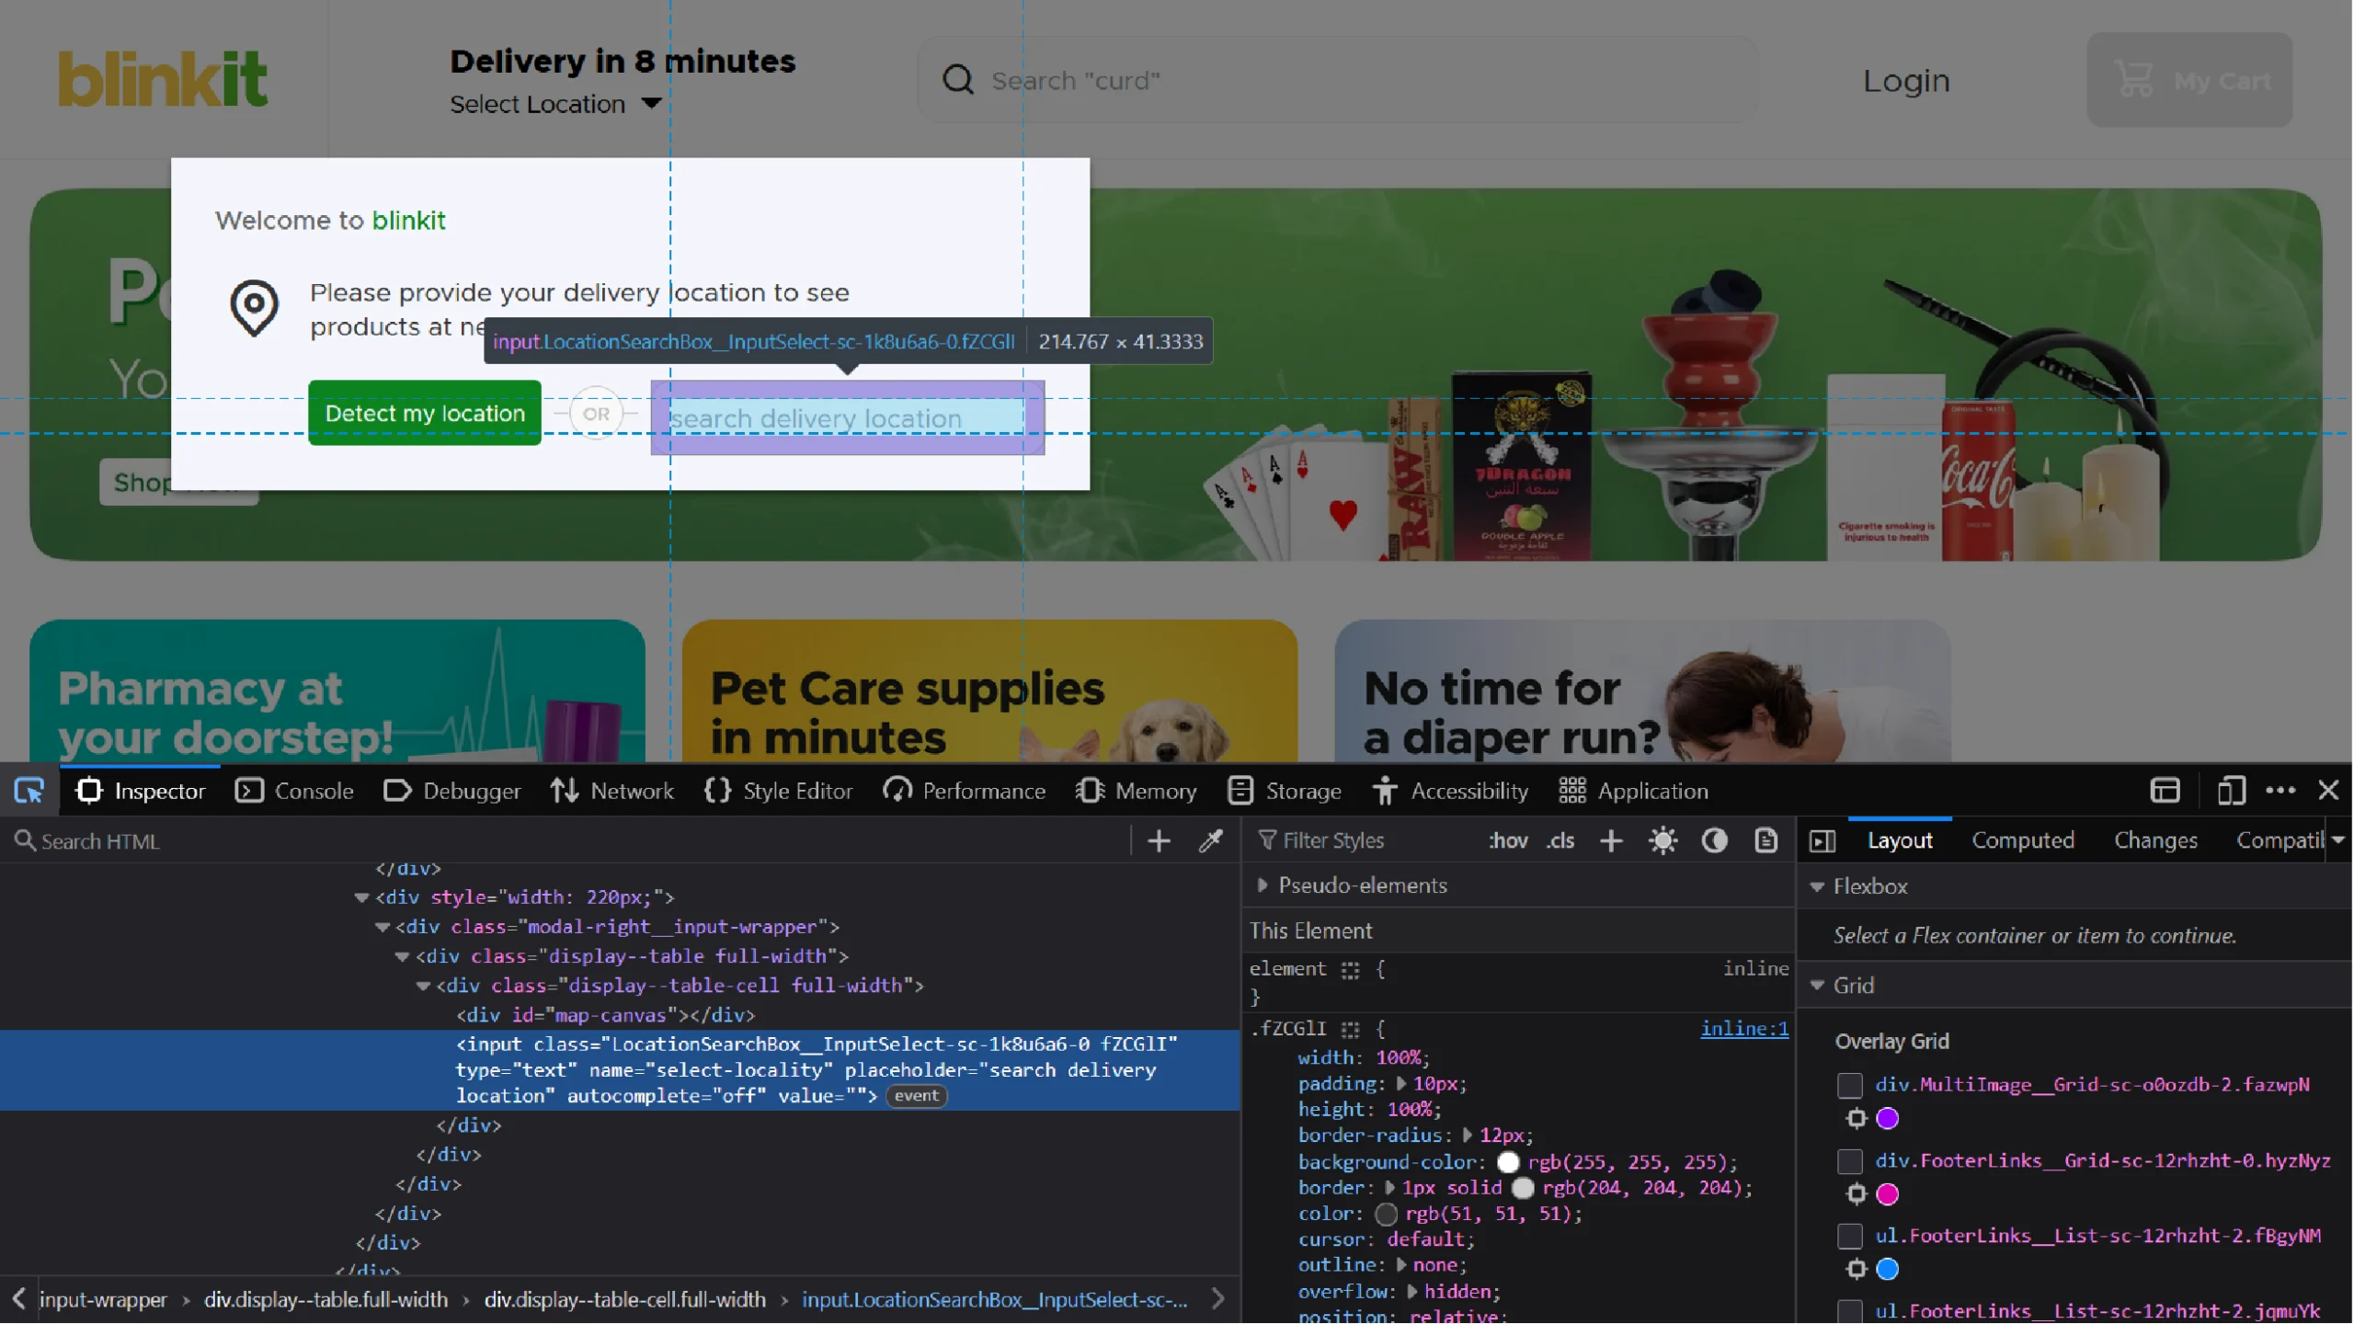Screen dimensions: 2354x1324
Task: Switch to the Computed sidebar tab
Action: click(2024, 841)
